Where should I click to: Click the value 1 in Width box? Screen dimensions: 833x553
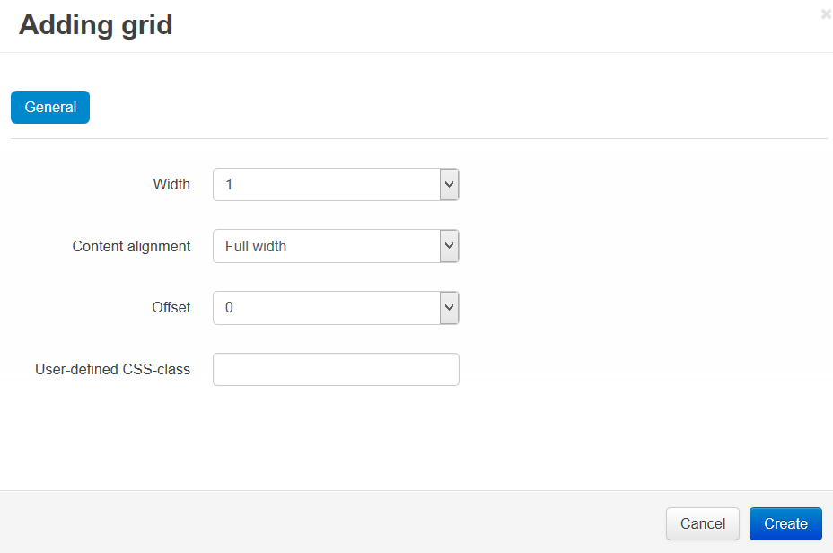click(229, 184)
